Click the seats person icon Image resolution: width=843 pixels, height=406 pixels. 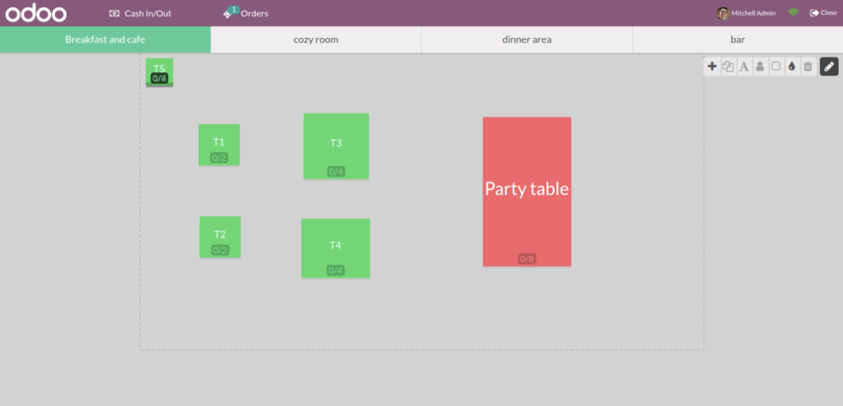coord(760,67)
